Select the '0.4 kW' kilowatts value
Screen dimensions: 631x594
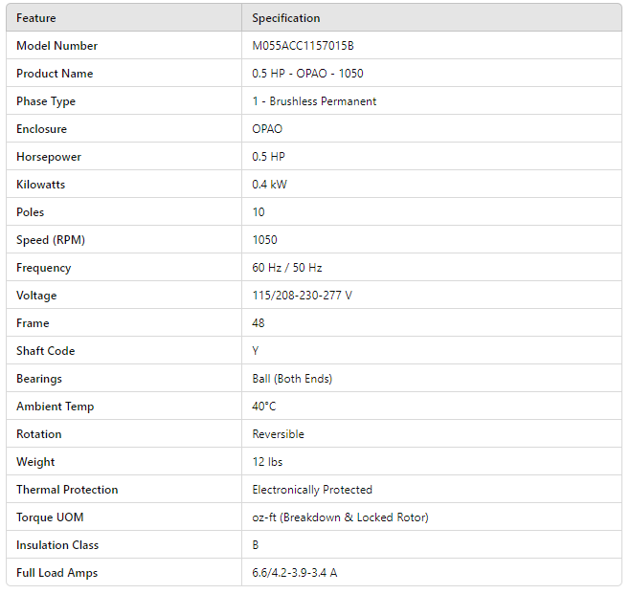[269, 185]
